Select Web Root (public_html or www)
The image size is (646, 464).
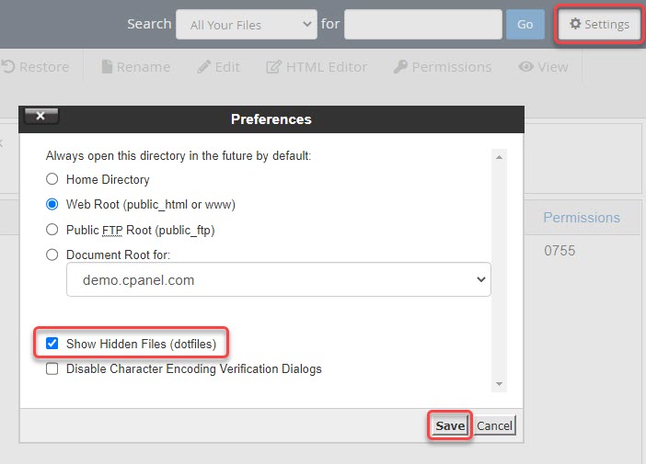pyautogui.click(x=52, y=204)
